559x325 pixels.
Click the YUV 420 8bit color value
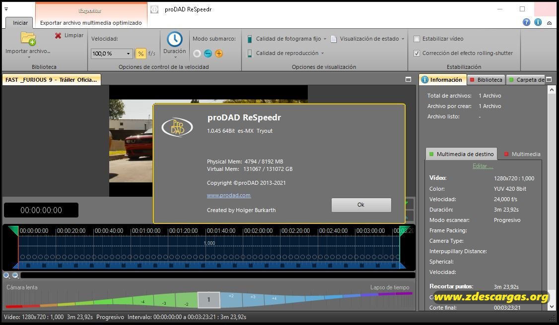point(510,189)
